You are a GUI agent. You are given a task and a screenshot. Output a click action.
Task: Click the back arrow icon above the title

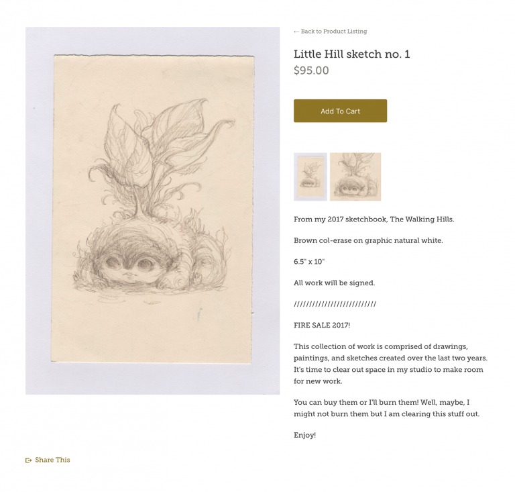[x=296, y=32]
